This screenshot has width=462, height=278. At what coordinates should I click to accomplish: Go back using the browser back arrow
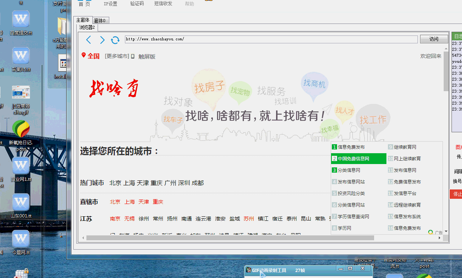tap(89, 40)
